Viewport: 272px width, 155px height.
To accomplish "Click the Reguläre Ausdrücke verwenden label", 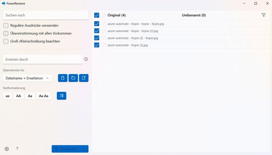I will tap(34, 25).
